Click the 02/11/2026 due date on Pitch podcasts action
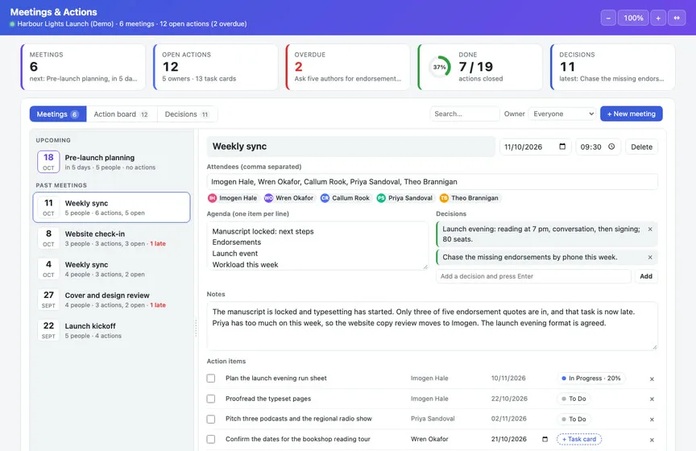 pyautogui.click(x=509, y=419)
